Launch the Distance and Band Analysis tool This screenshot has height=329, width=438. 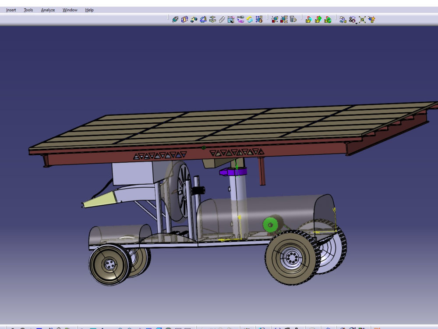pyautogui.click(x=362, y=19)
